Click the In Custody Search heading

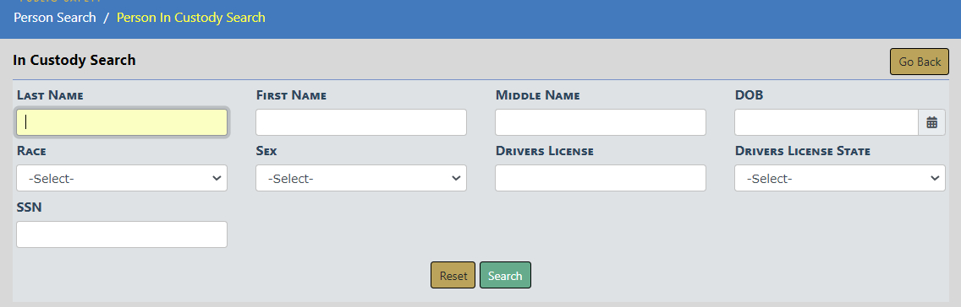click(x=74, y=60)
